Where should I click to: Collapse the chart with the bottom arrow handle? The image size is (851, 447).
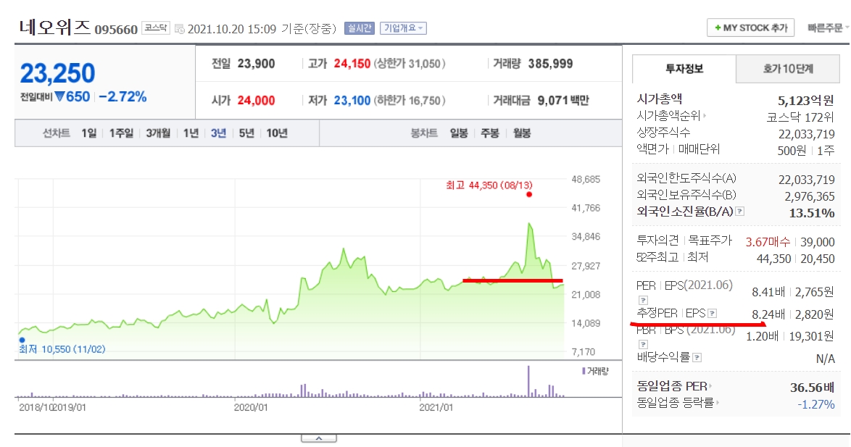click(319, 438)
